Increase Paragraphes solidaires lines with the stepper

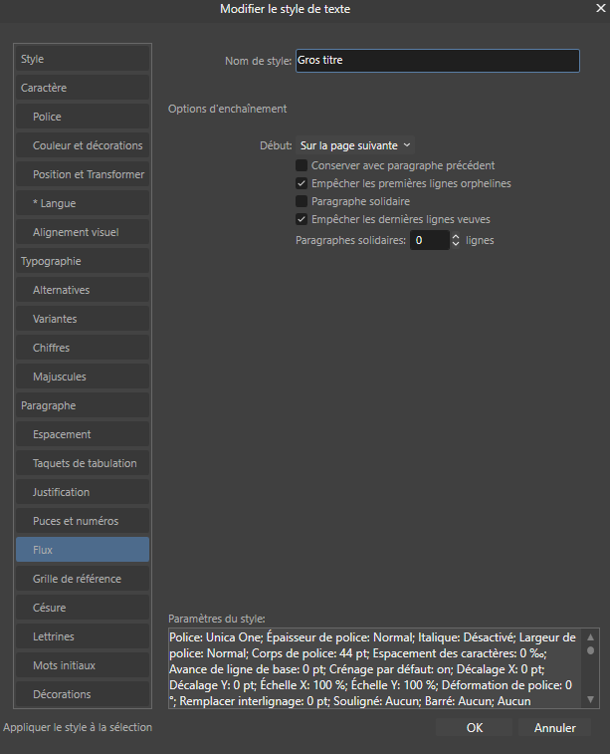pos(456,236)
